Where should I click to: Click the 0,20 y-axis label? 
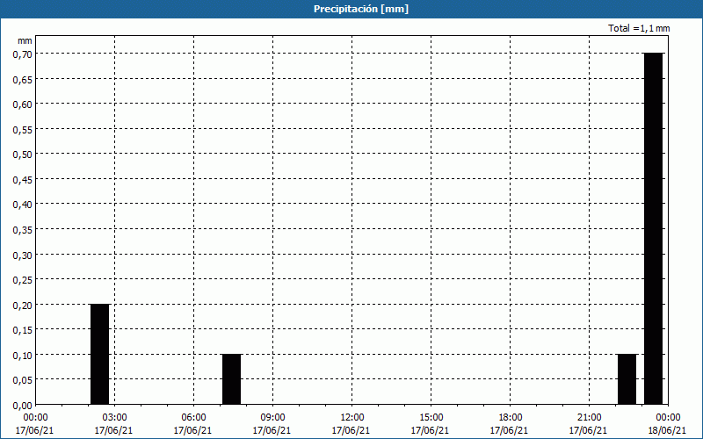point(22,305)
